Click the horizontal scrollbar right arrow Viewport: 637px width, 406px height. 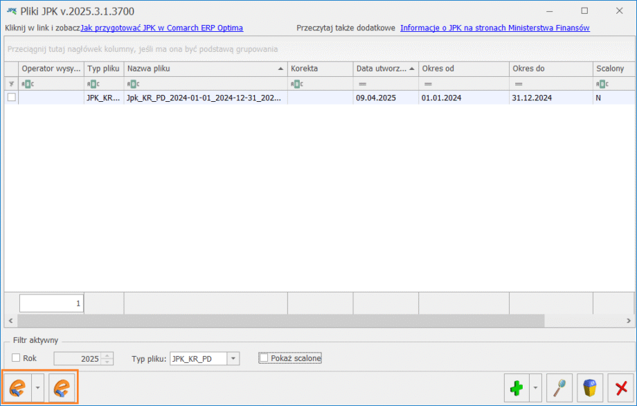pyautogui.click(x=629, y=321)
